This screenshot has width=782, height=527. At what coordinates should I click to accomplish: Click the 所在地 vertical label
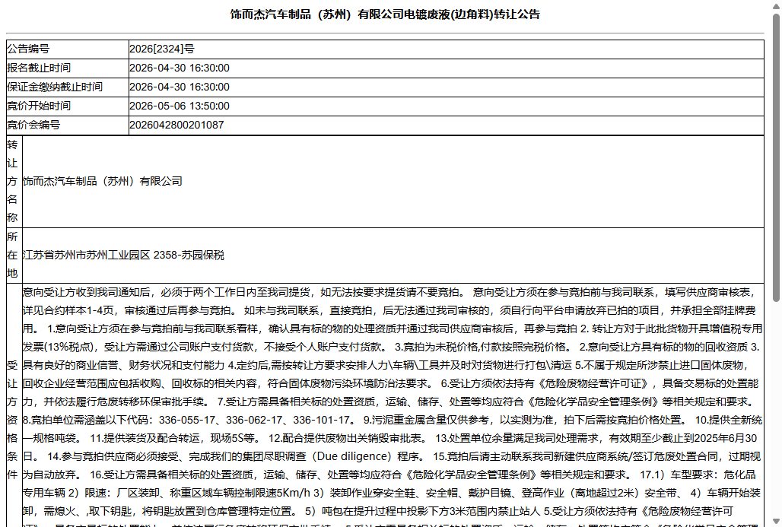pos(12,255)
